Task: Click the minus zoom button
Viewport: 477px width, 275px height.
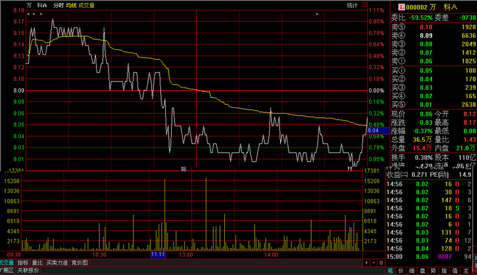Action: (x=374, y=262)
